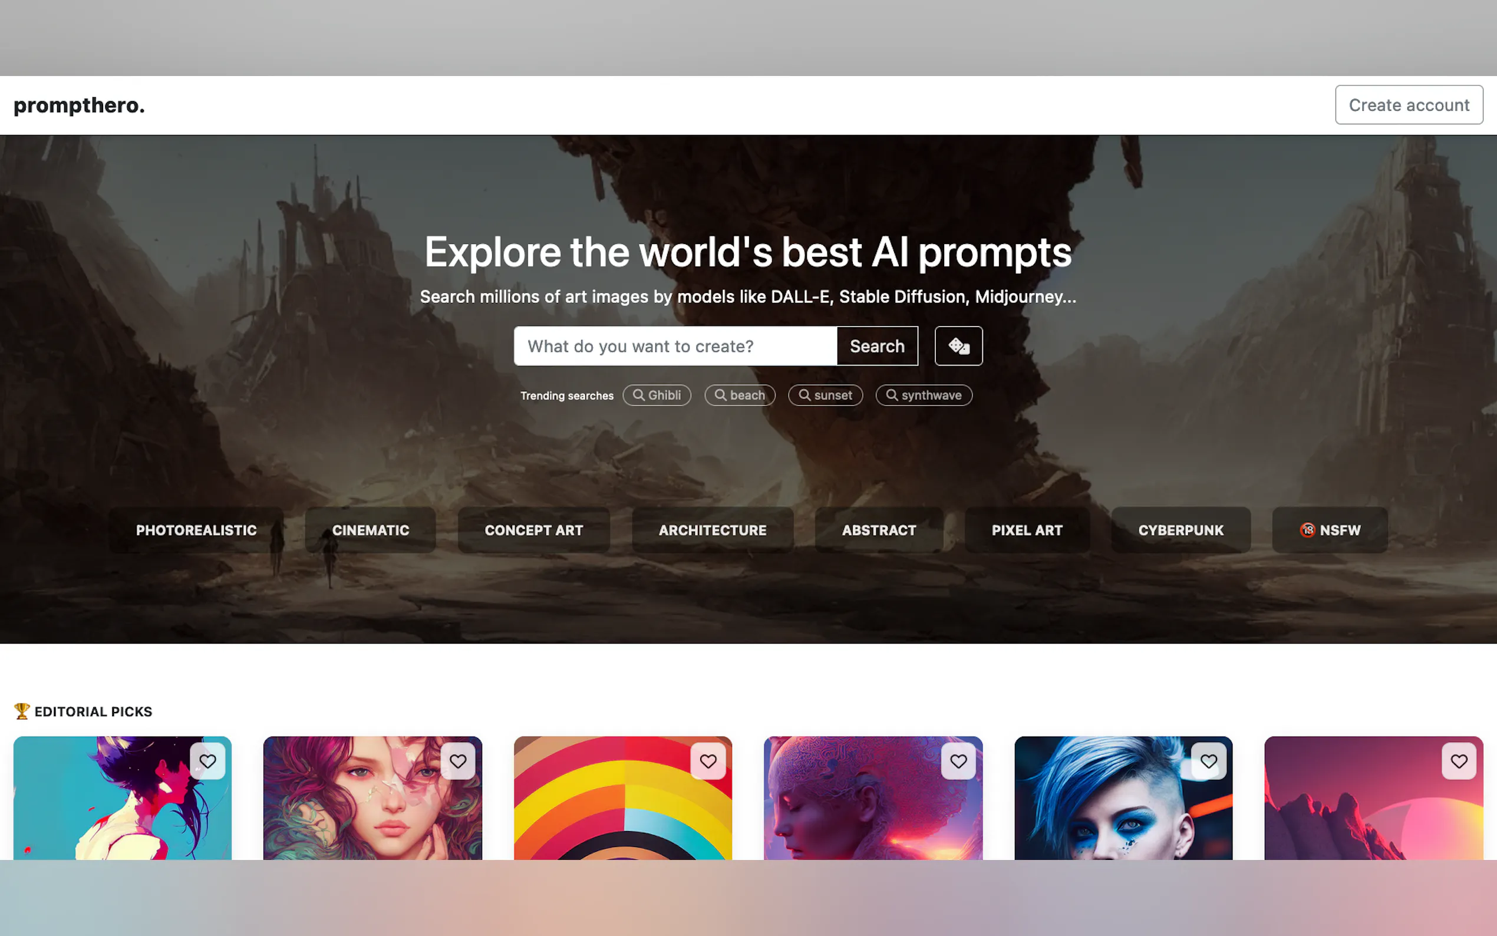Screen dimensions: 1497x936
Task: Favorite the pink-haired girl portrait
Action: point(457,761)
